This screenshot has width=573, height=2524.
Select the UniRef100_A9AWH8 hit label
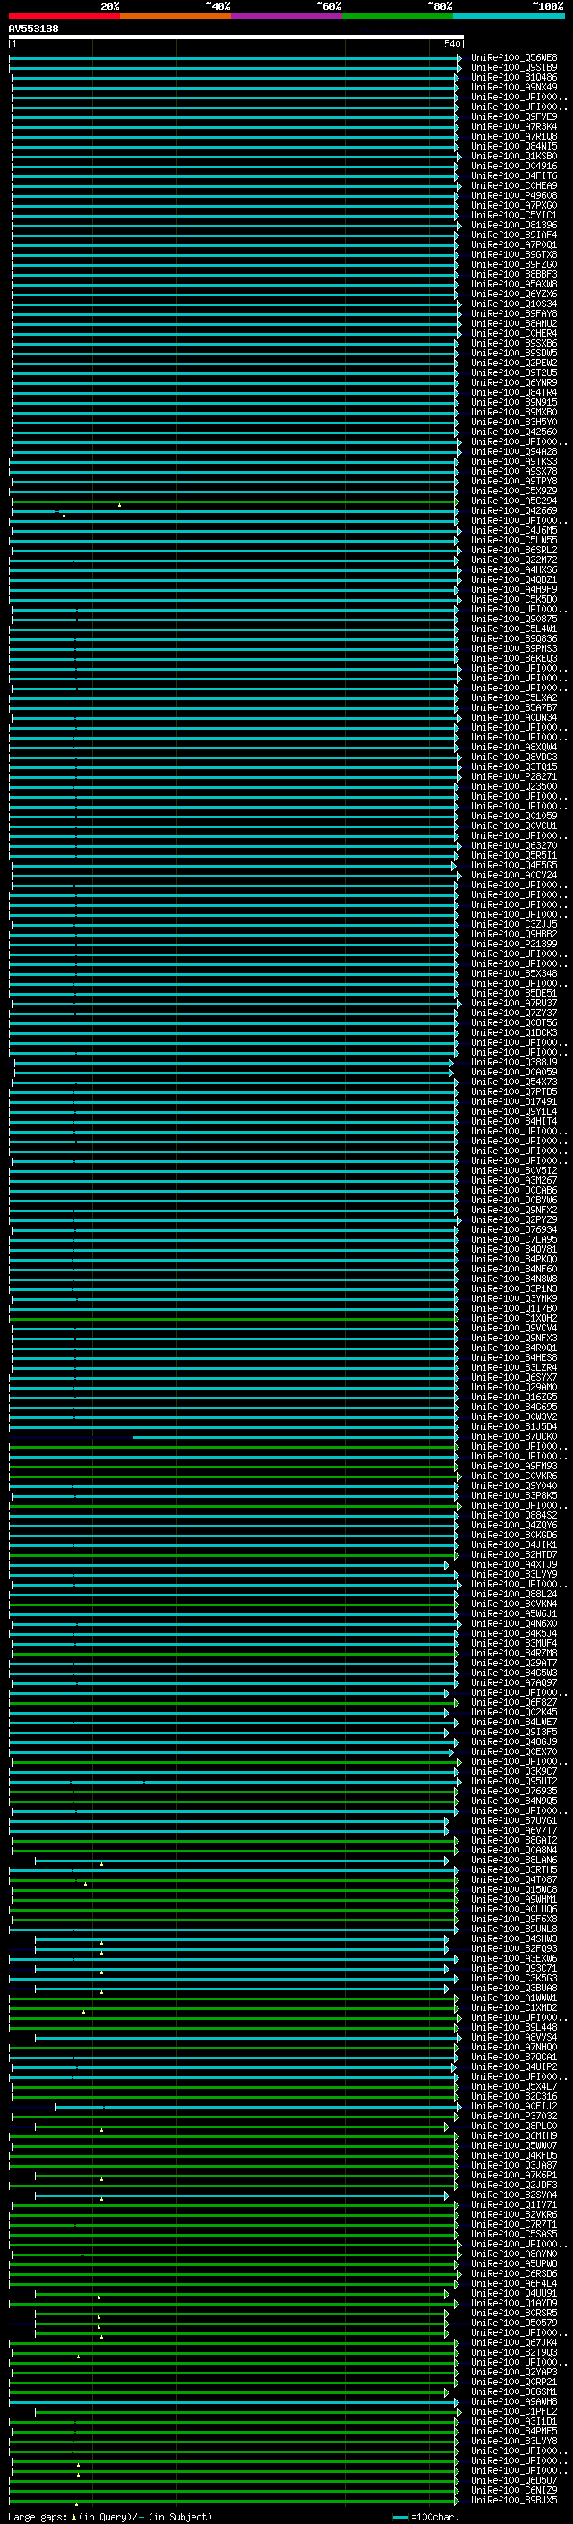(x=514, y=2401)
